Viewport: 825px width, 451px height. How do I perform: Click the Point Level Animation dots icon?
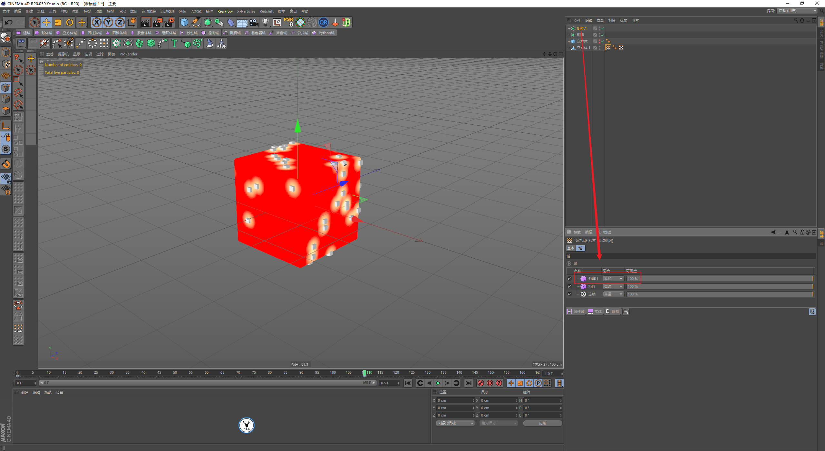click(547, 383)
